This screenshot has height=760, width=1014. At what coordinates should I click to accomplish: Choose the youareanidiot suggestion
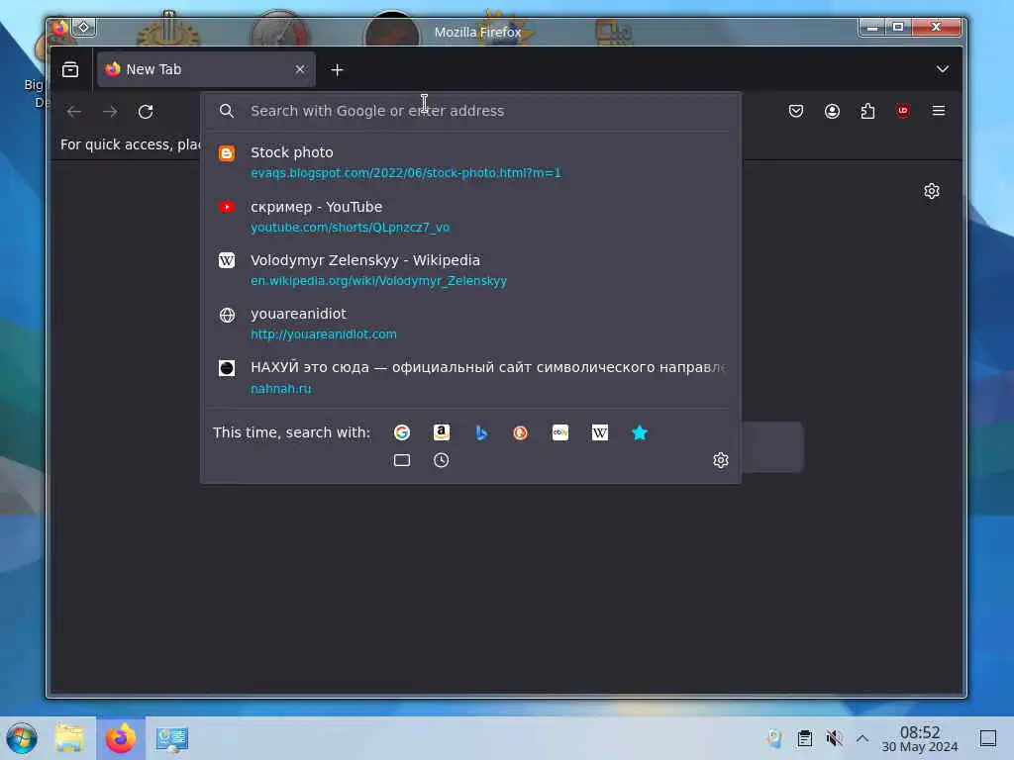pos(470,324)
